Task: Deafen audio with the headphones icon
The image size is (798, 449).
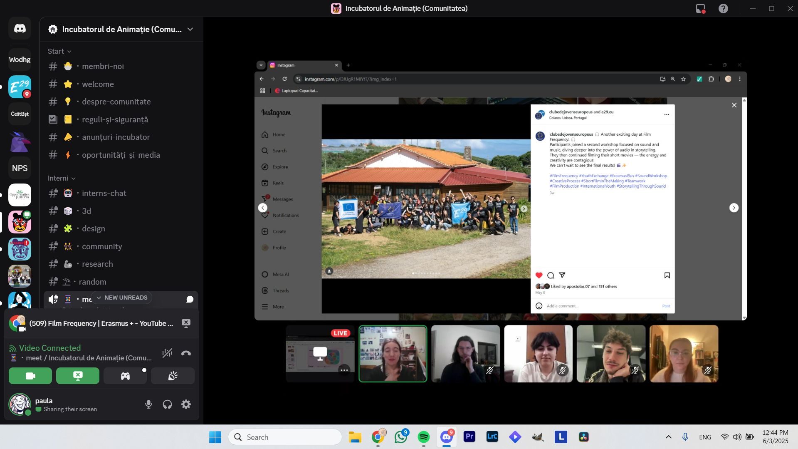Action: pyautogui.click(x=167, y=404)
